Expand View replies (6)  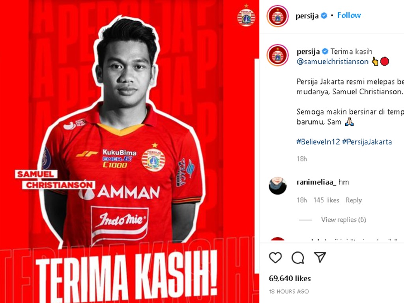click(x=344, y=219)
